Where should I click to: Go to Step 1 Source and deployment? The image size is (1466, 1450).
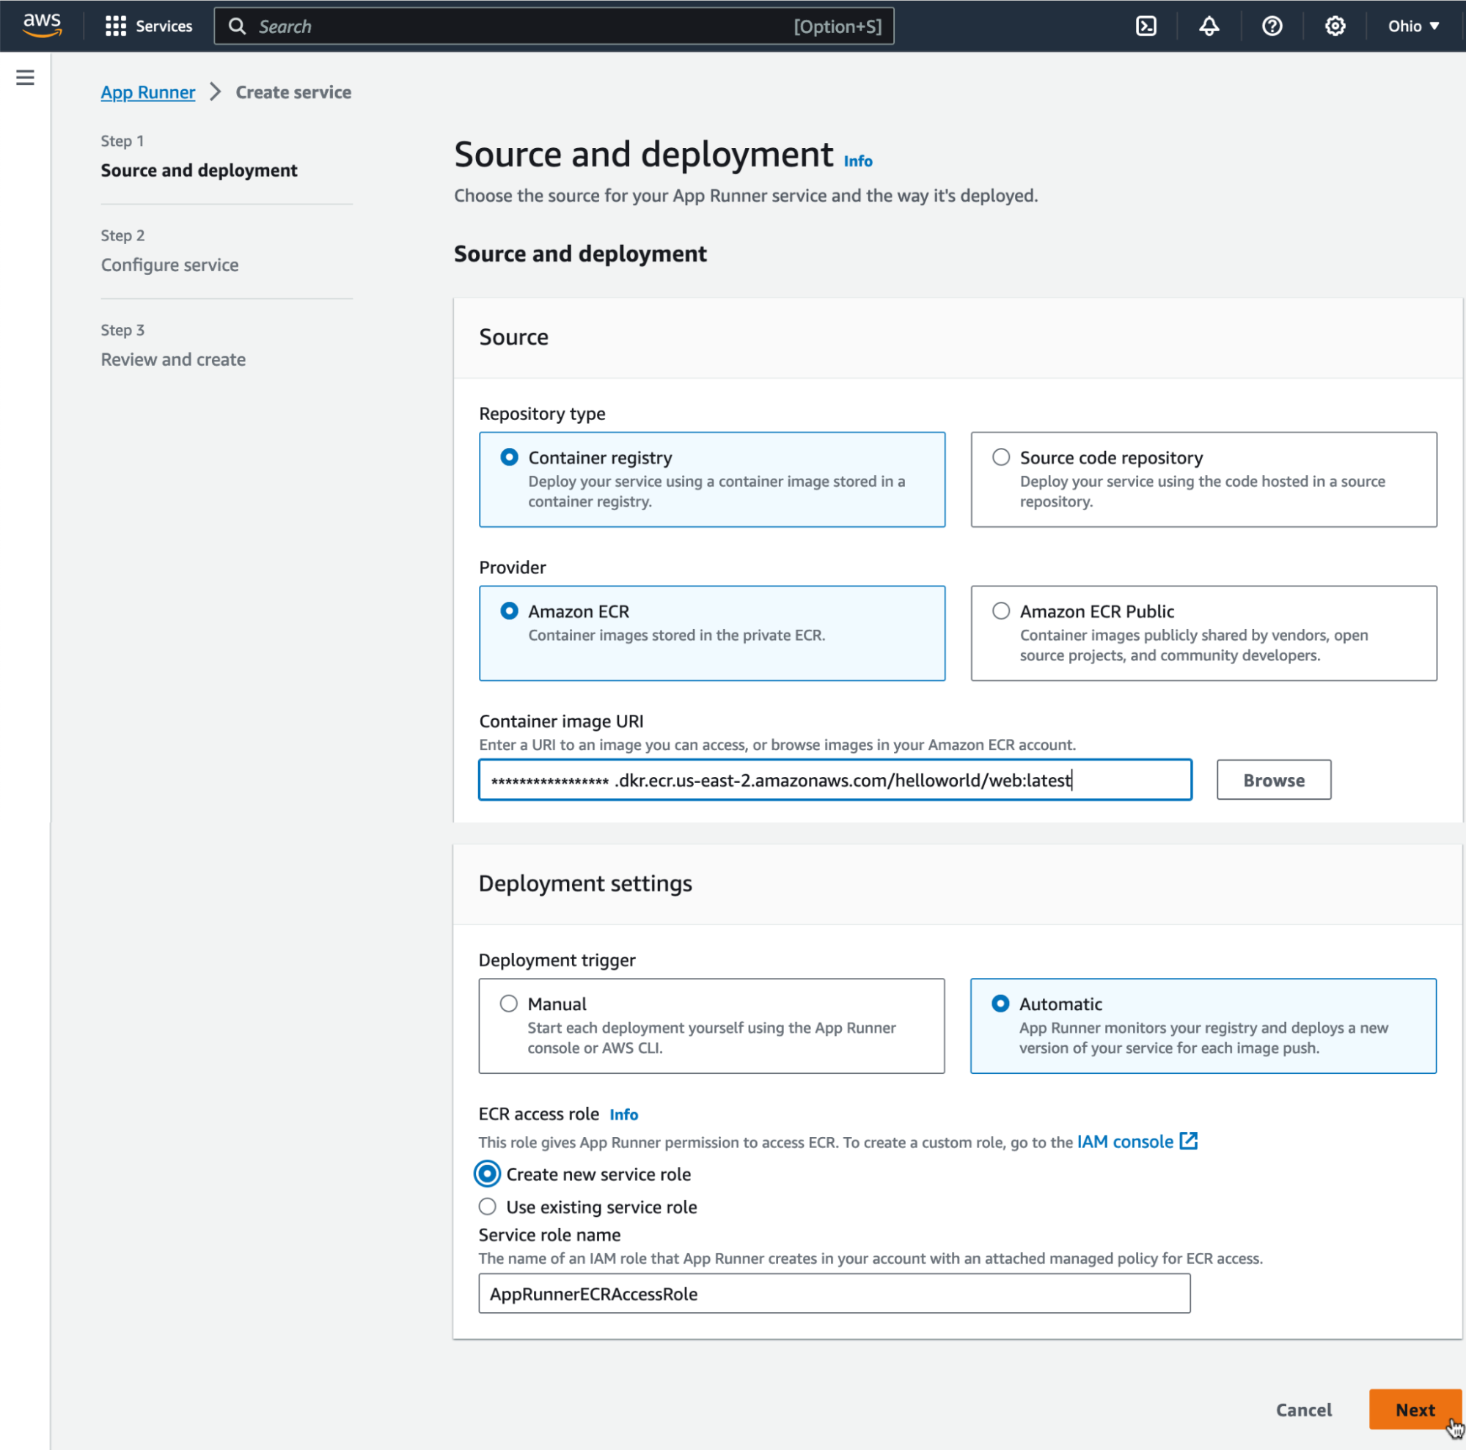click(199, 170)
